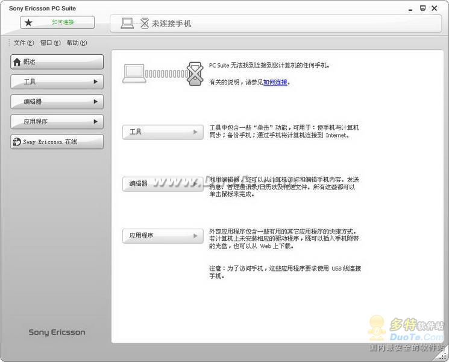Open the 窗口(W) menu

pyautogui.click(x=50, y=43)
